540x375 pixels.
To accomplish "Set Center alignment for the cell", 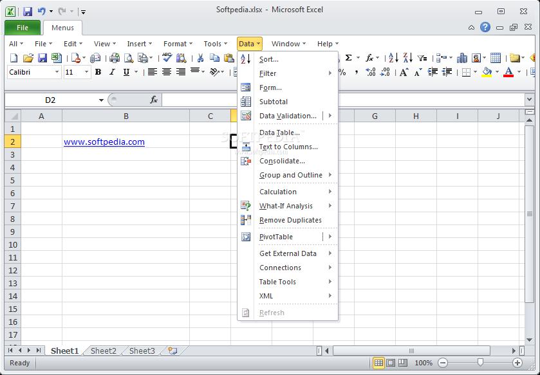I will 167,72.
